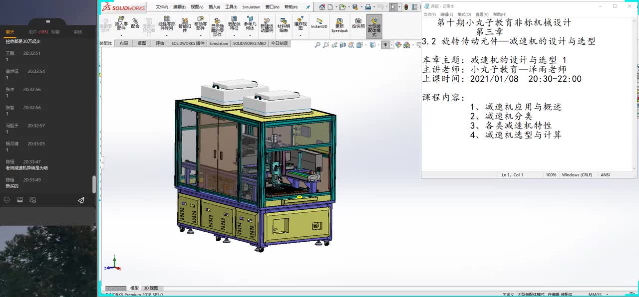The image size is (639, 297).
Task: Click the chat panel vertical scrollbar
Action: point(94,184)
